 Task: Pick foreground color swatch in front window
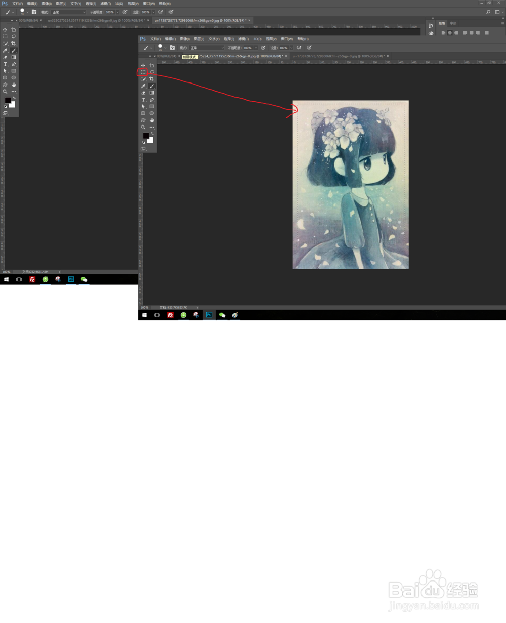pos(146,136)
